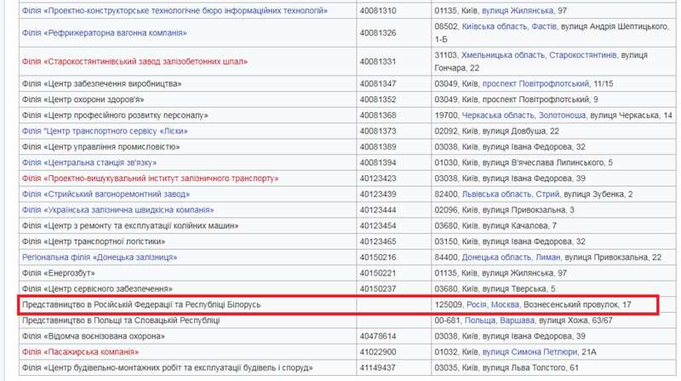Select code cell 40123423
This screenshot has width=681, height=381.
point(378,178)
